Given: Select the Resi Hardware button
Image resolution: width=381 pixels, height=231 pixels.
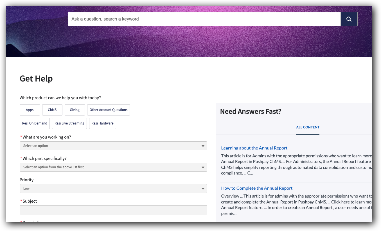Looking at the screenshot, I should click(103, 123).
